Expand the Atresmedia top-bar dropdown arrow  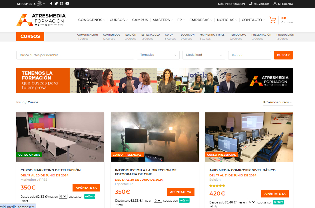point(44,4)
